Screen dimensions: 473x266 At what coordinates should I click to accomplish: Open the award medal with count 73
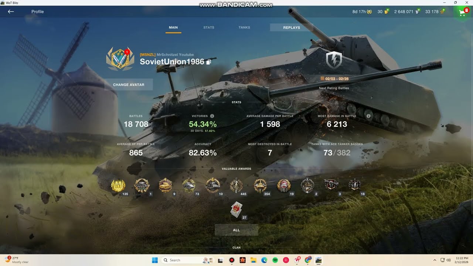189,185
